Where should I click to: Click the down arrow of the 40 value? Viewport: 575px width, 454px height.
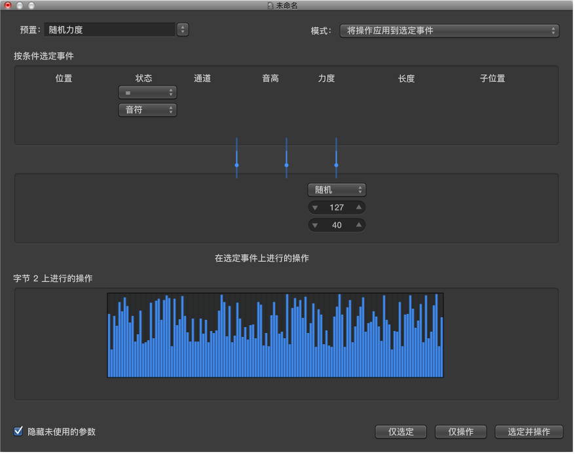pyautogui.click(x=314, y=226)
